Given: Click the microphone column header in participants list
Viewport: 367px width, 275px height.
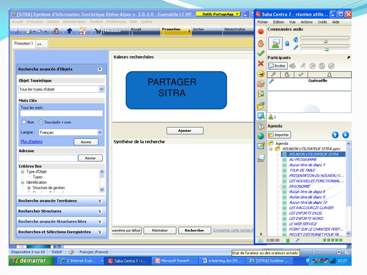Looking at the screenshot, I should (x=273, y=74).
